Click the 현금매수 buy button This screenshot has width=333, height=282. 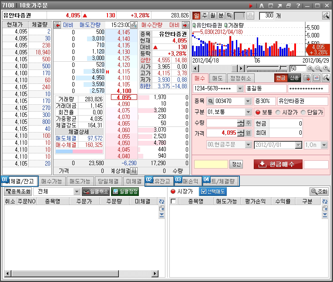click(x=278, y=164)
